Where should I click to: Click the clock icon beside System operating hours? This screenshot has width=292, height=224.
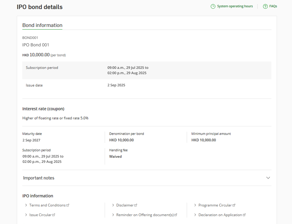pos(213,6)
